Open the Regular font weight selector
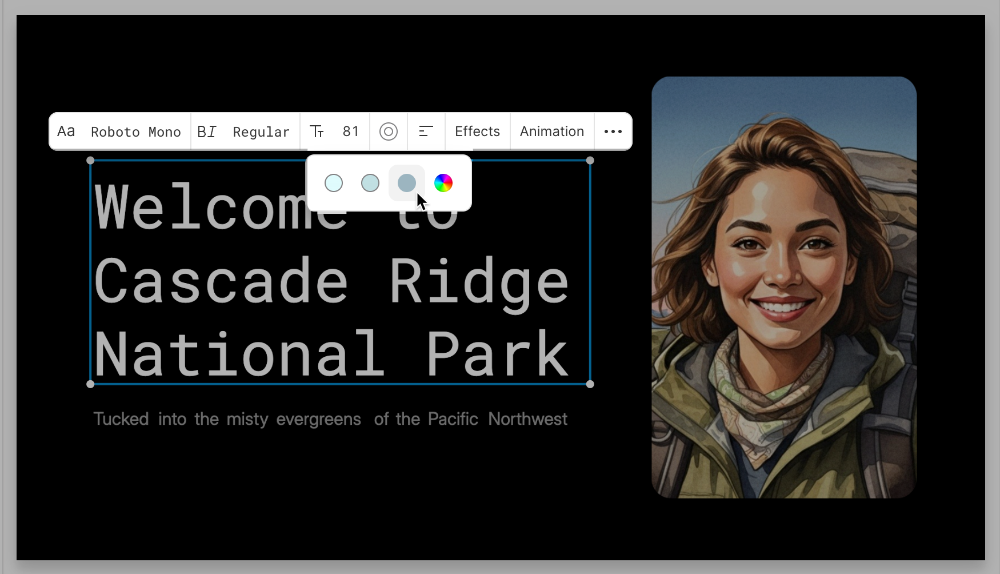 point(261,131)
